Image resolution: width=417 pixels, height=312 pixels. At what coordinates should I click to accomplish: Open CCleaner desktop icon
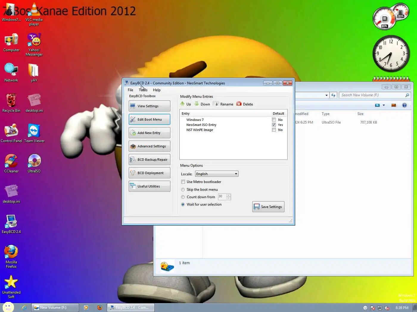(x=11, y=164)
